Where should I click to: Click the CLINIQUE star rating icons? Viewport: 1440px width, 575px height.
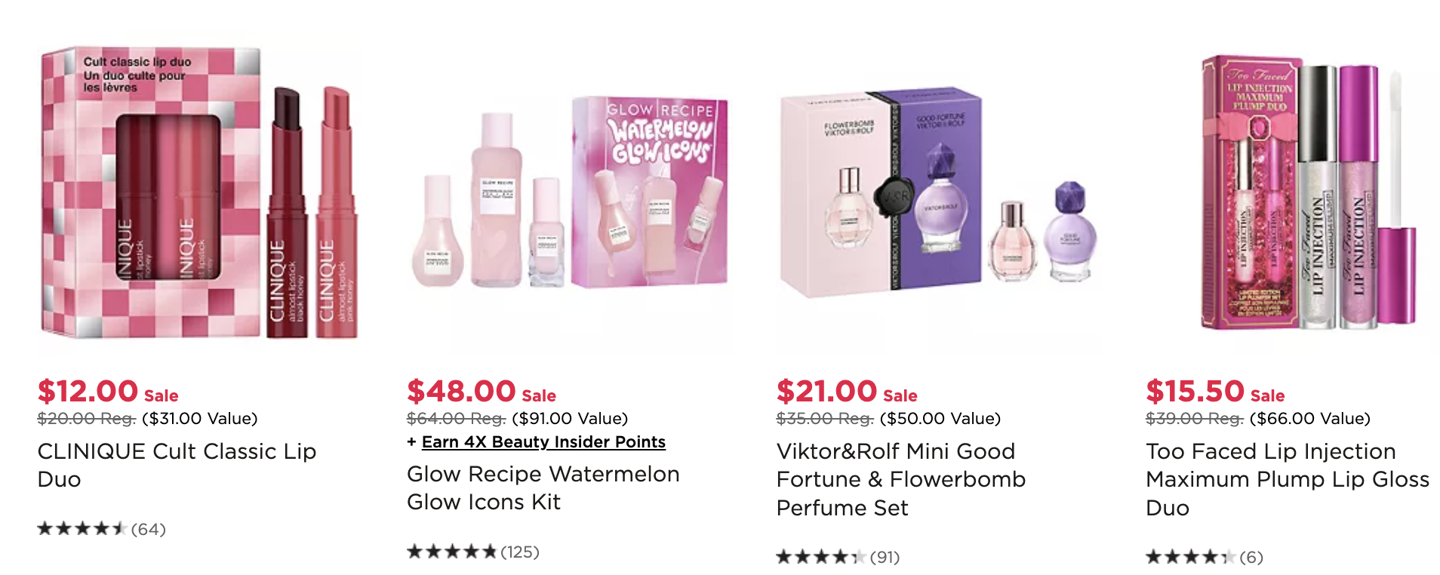coord(82,529)
